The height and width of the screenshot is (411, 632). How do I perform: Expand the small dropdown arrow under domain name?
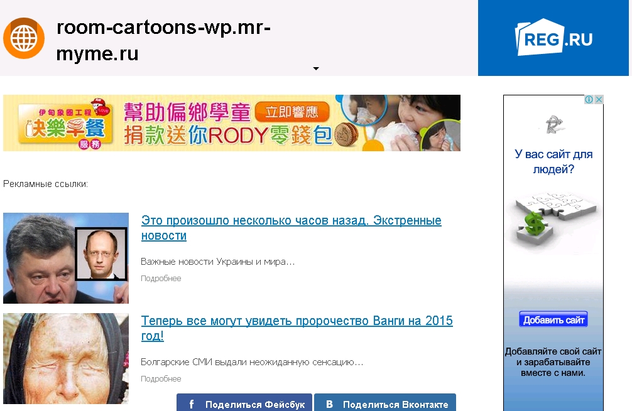(316, 68)
